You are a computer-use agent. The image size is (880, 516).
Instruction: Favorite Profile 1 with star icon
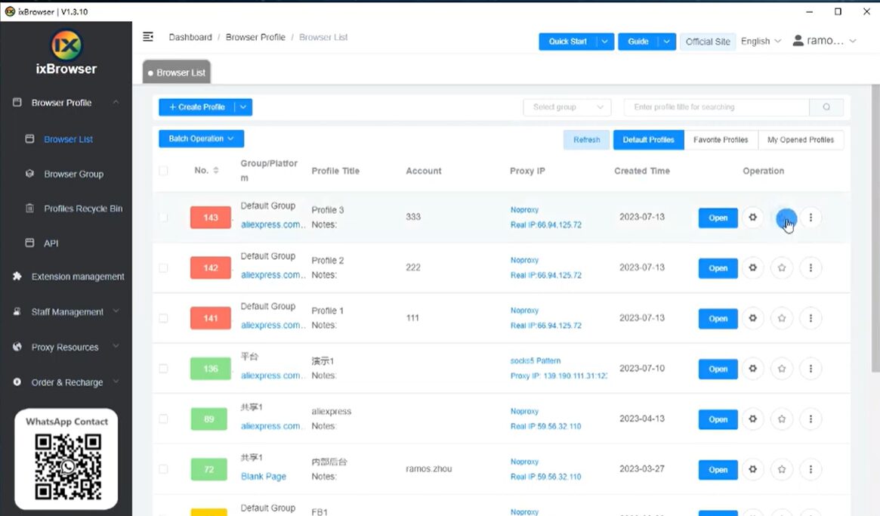[x=782, y=318]
